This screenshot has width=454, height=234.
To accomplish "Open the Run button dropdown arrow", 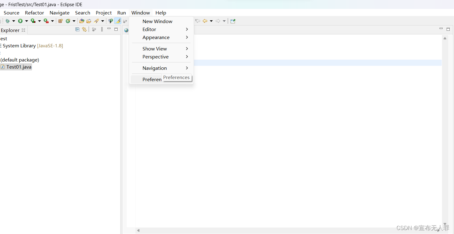I will tap(26, 21).
